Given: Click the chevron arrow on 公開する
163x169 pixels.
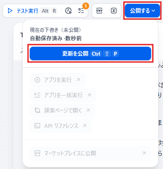Looking at the screenshot, I should pos(153,11).
